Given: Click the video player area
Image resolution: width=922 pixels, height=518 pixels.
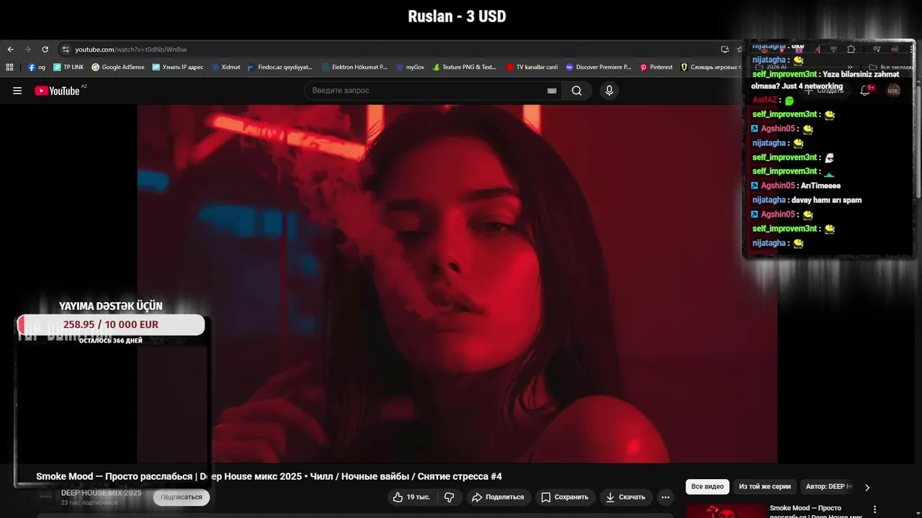Looking at the screenshot, I should pyautogui.click(x=457, y=283).
